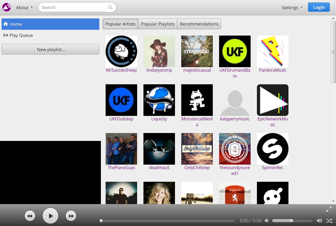Click the SpinninRec name link
Image resolution: width=336 pixels, height=226 pixels.
(x=273, y=168)
